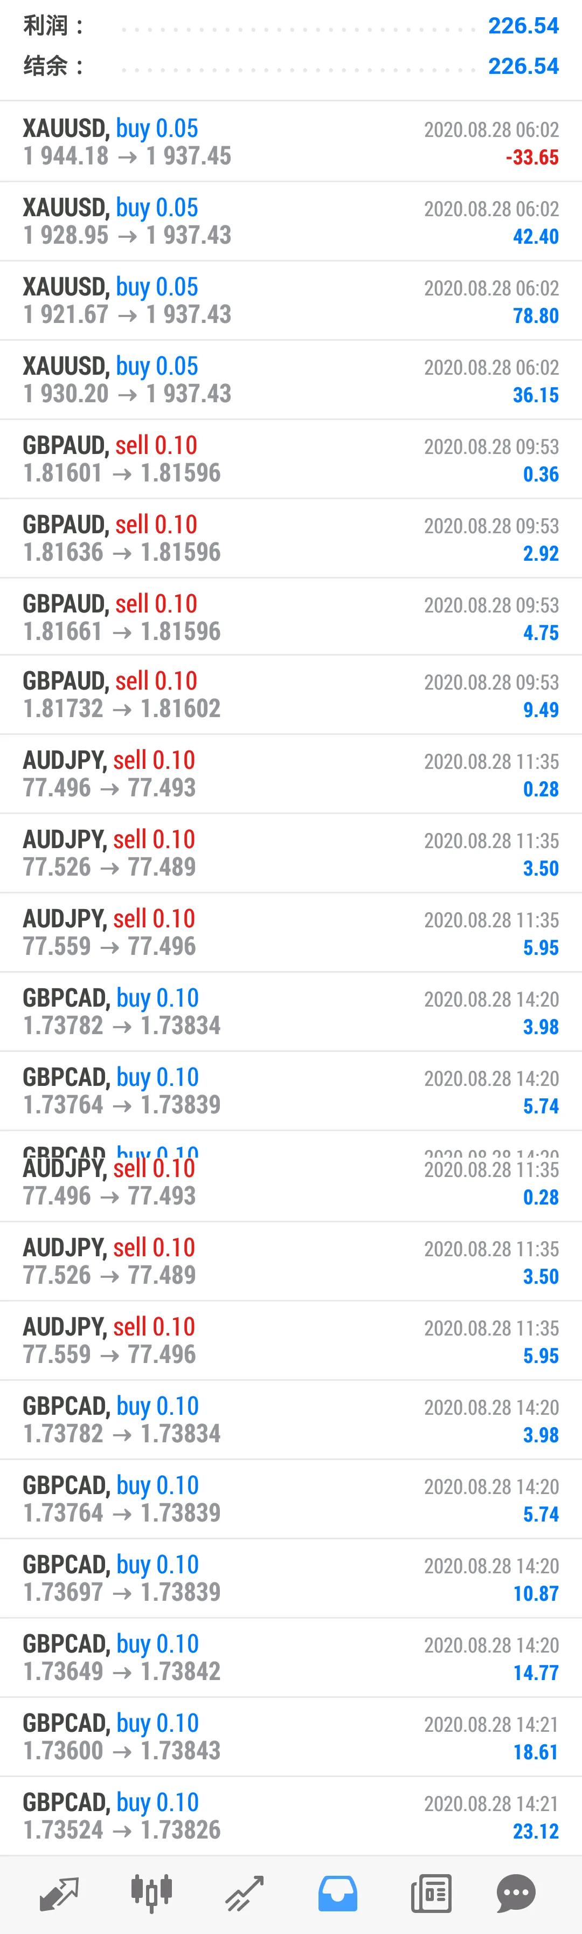Tap GBPCAD trade with 14.77 profit
This screenshot has height=1934, width=582.
291,1657
